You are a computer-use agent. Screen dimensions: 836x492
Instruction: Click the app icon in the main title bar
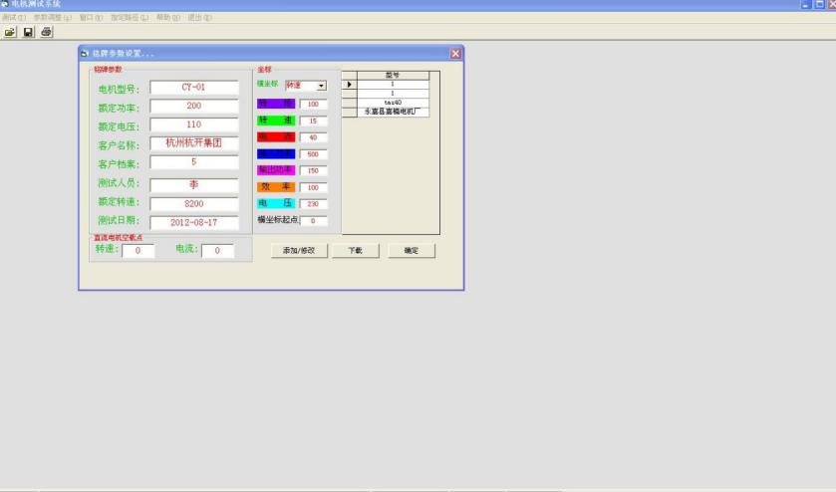[x=5, y=5]
